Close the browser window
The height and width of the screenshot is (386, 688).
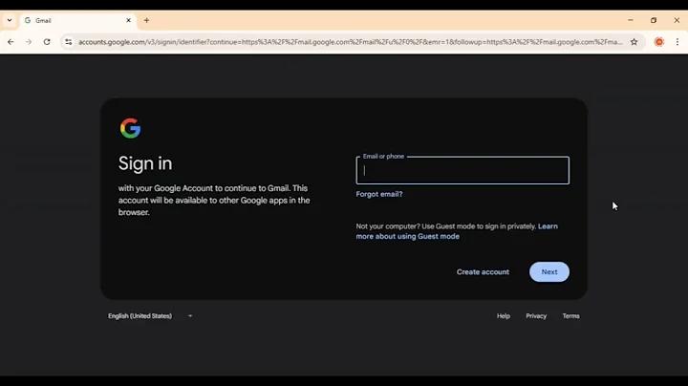677,20
